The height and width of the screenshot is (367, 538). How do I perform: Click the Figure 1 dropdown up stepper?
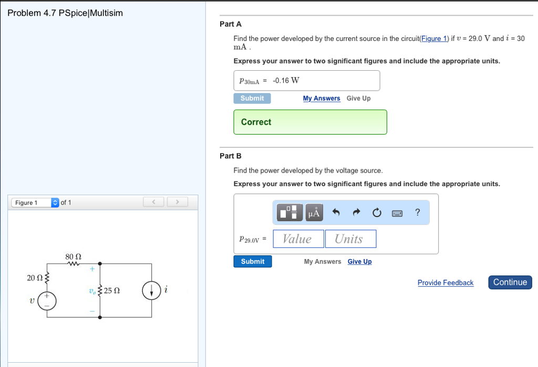(x=55, y=200)
